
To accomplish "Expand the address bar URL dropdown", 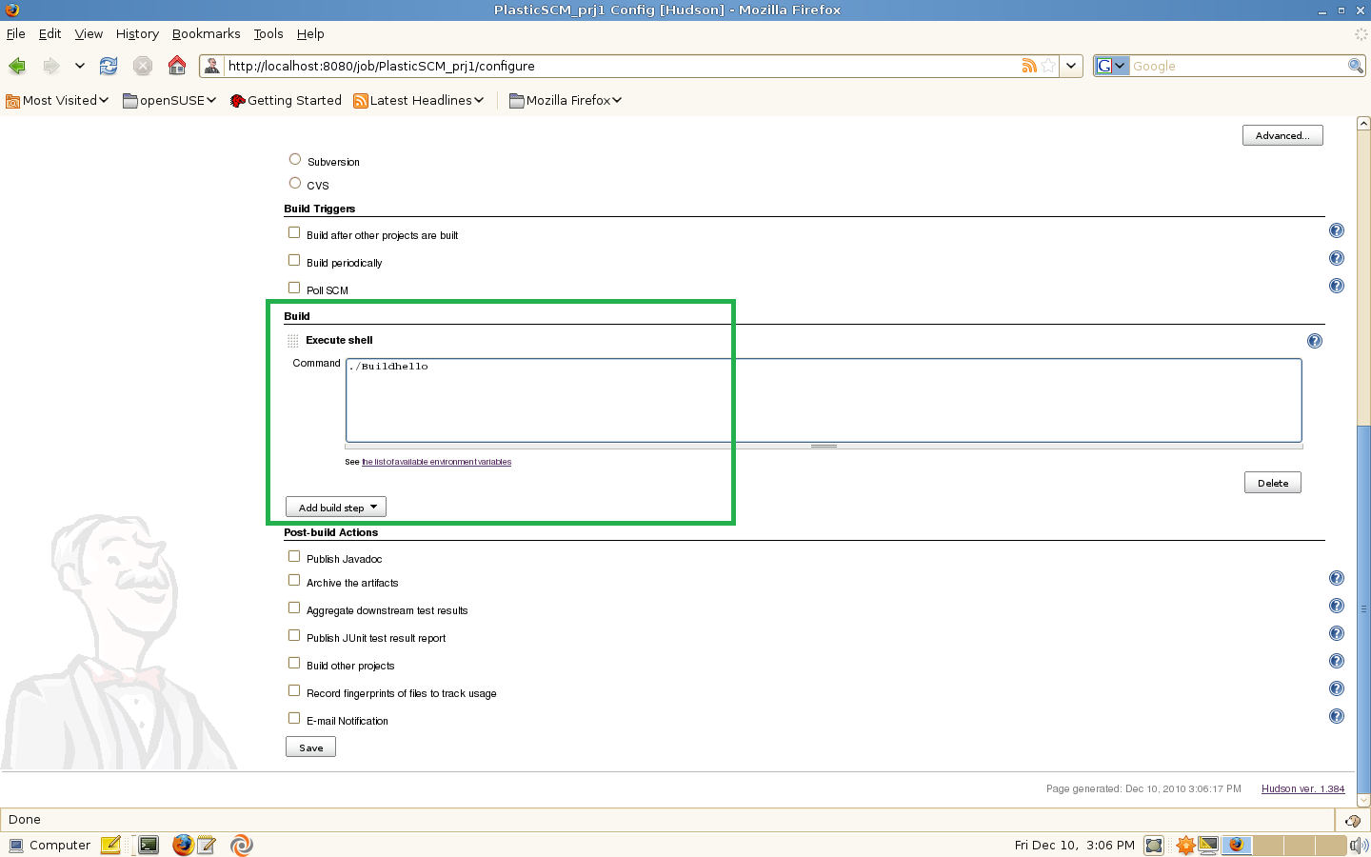I will (1071, 66).
